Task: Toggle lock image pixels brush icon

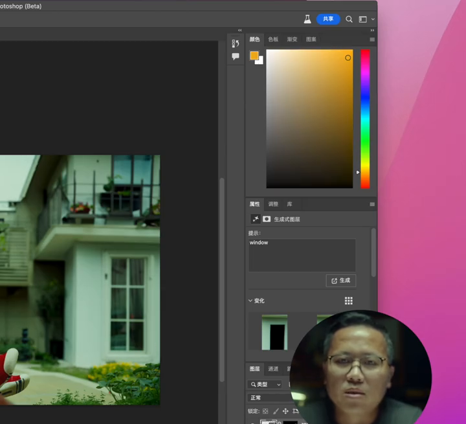Action: (276, 411)
